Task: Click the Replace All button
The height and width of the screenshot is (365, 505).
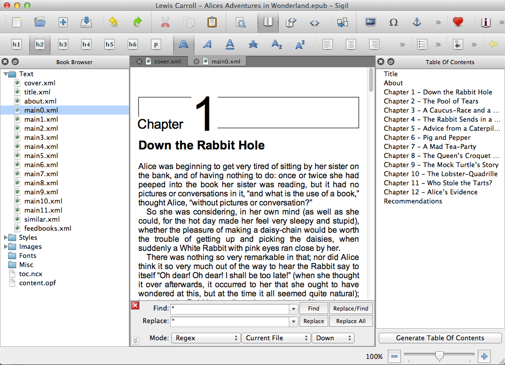Action: pyautogui.click(x=350, y=321)
